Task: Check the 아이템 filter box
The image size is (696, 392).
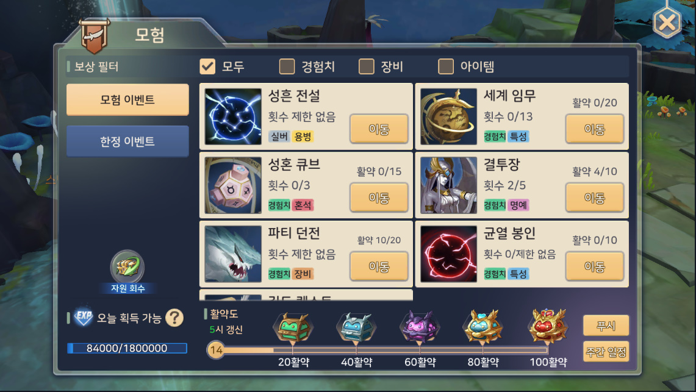Action: 446,66
